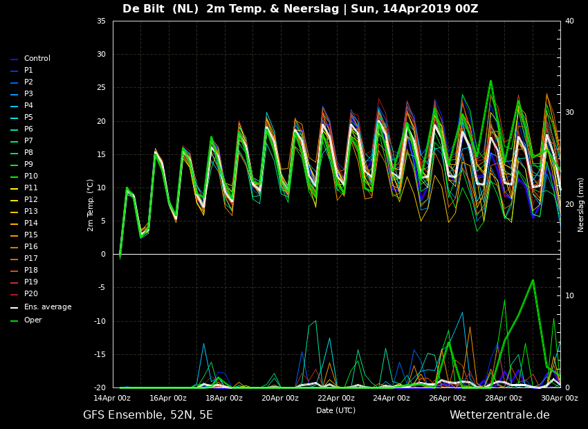The width and height of the screenshot is (588, 429).
Task: Click the Oper legend entry
Action: [x=26, y=320]
